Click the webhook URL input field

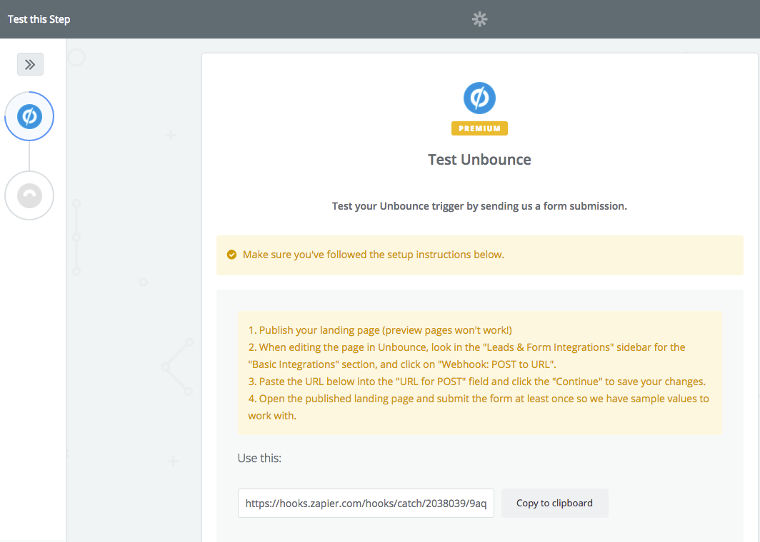tap(366, 503)
